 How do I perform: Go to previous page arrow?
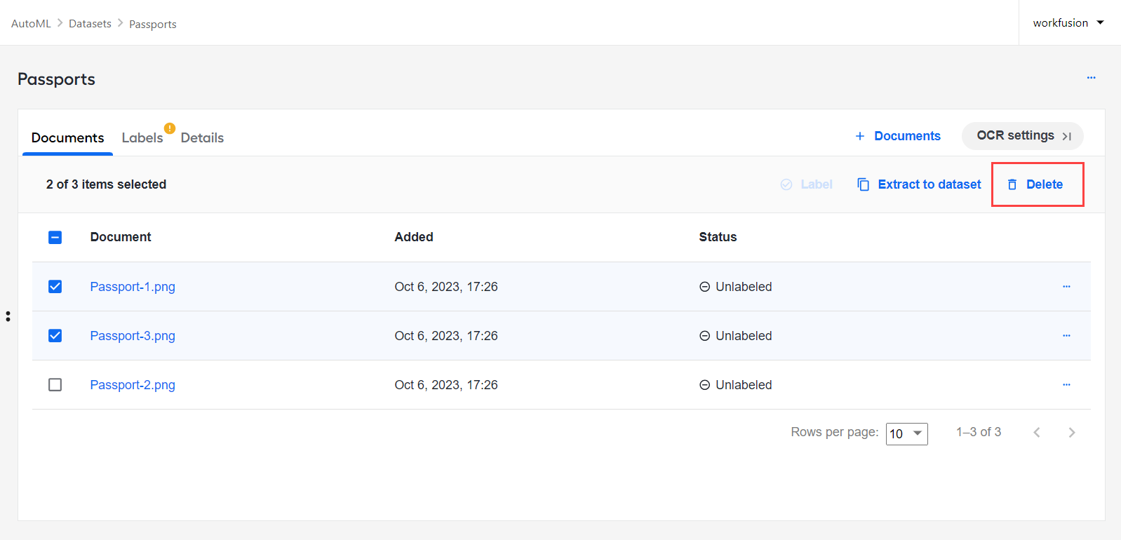tap(1037, 433)
